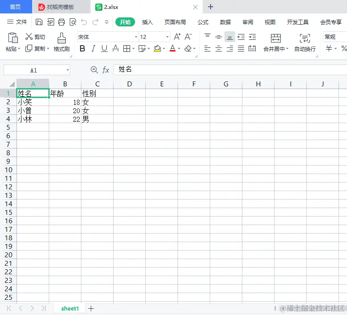
Task: Decrease indent icon
Action: (241, 37)
